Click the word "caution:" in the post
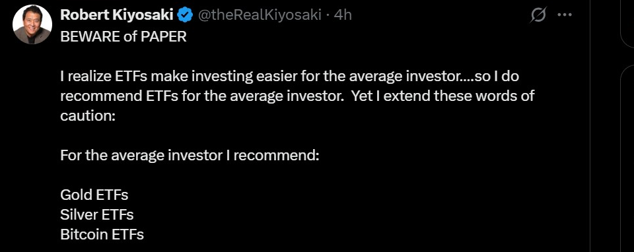This screenshot has height=252, width=634. (88, 116)
